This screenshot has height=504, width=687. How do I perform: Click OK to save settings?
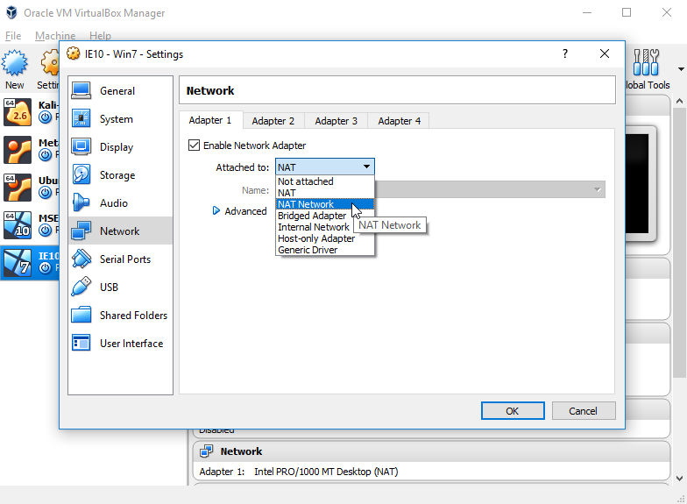[512, 410]
